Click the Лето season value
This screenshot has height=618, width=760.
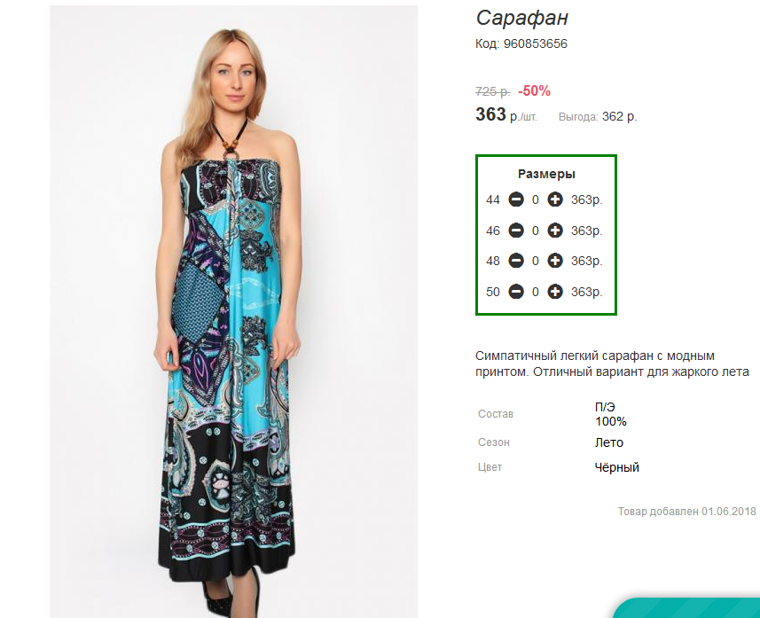(608, 442)
